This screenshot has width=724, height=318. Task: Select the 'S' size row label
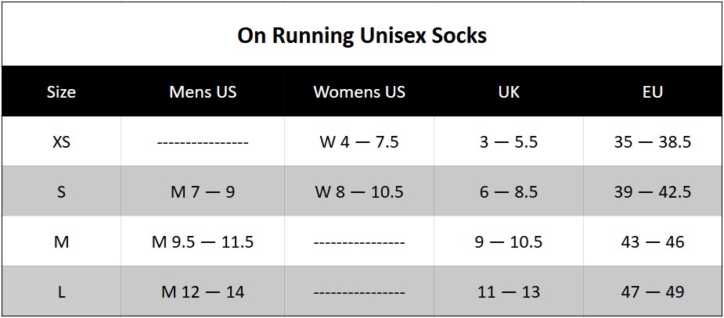point(61,192)
